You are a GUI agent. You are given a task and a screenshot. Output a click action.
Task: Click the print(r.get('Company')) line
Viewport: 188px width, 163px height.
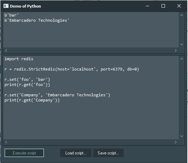click(x=32, y=100)
